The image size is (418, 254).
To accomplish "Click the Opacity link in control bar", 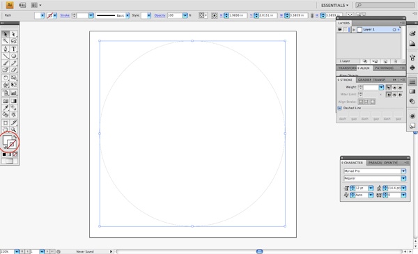I will pos(160,15).
